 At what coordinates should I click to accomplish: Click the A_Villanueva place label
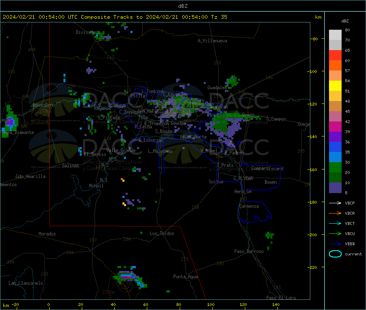click(x=212, y=41)
